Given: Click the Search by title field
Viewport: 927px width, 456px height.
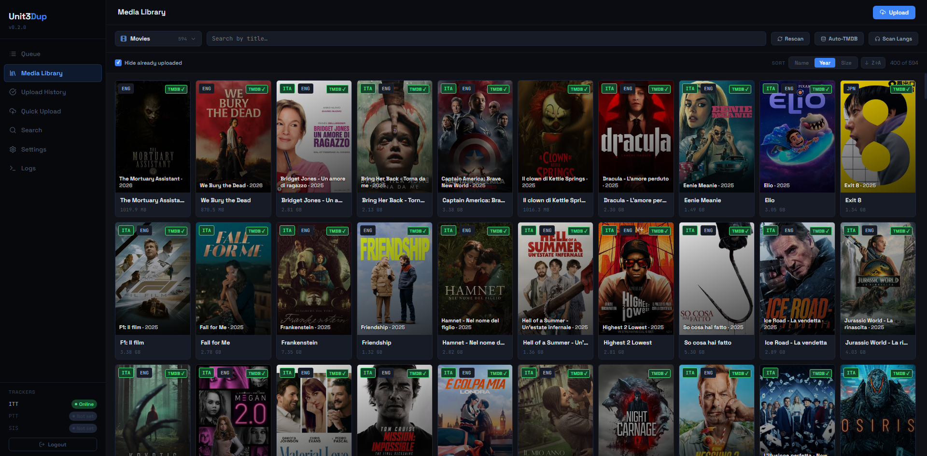Looking at the screenshot, I should (486, 39).
